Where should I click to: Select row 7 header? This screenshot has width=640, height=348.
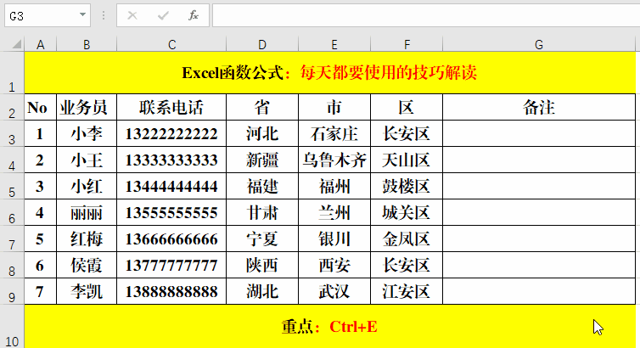[x=12, y=239]
